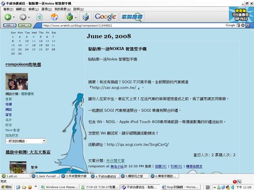
Task: Switch to the 2.Jack Purcell tab
Action: [46, 176]
